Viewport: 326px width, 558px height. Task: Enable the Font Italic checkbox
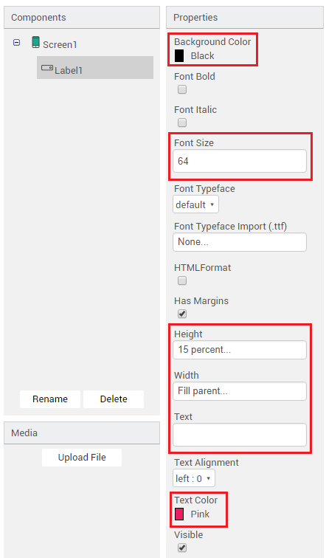(x=182, y=123)
